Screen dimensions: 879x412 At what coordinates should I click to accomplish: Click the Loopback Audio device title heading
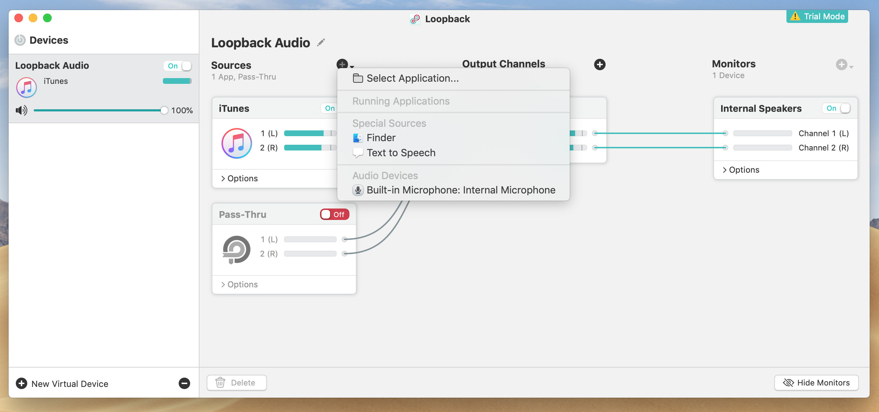click(260, 43)
